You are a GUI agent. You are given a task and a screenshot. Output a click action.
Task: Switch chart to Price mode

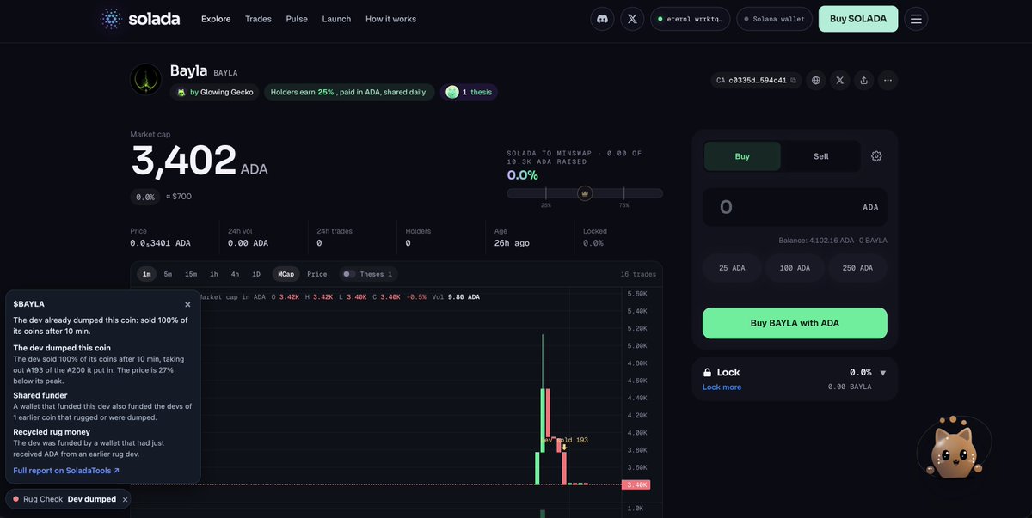click(x=317, y=274)
